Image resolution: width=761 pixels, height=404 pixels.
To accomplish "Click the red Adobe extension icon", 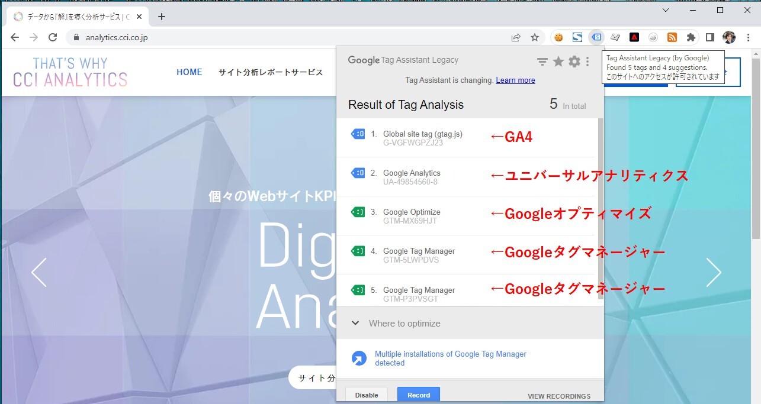I will (x=634, y=37).
